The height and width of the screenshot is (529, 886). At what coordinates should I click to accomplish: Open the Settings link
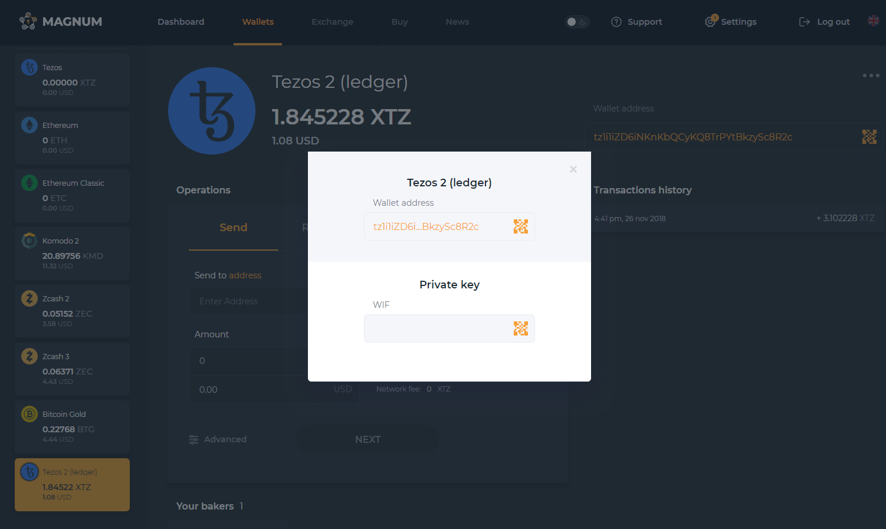point(739,22)
